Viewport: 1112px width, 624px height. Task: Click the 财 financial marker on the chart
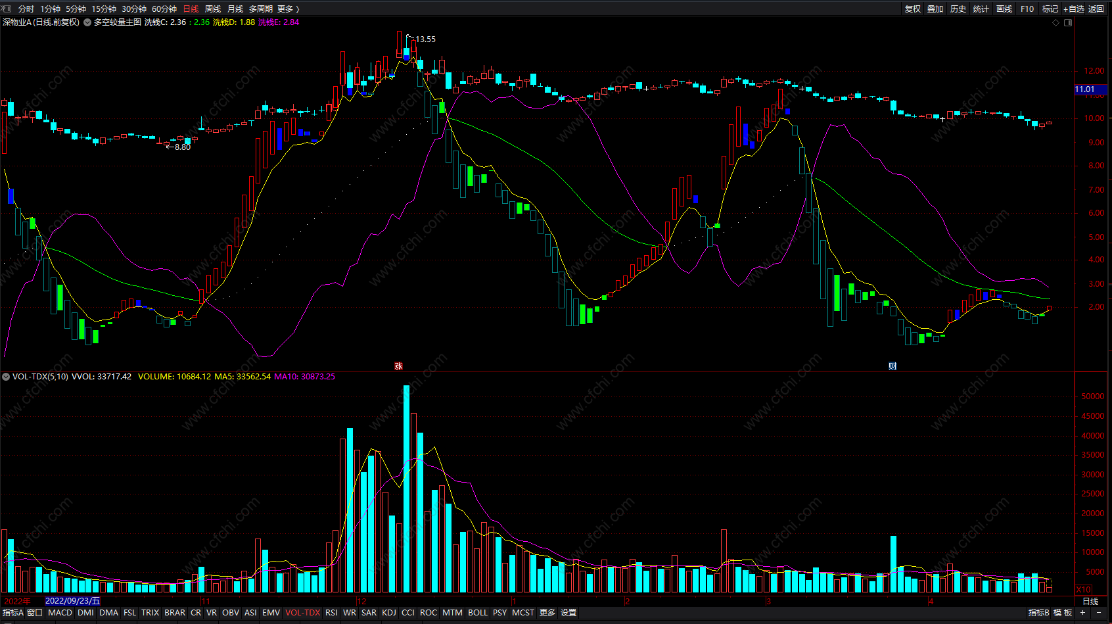click(892, 366)
